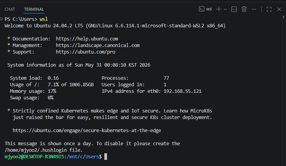
Task: Open the landscape.canonical.com link
Action: coord(98,45)
